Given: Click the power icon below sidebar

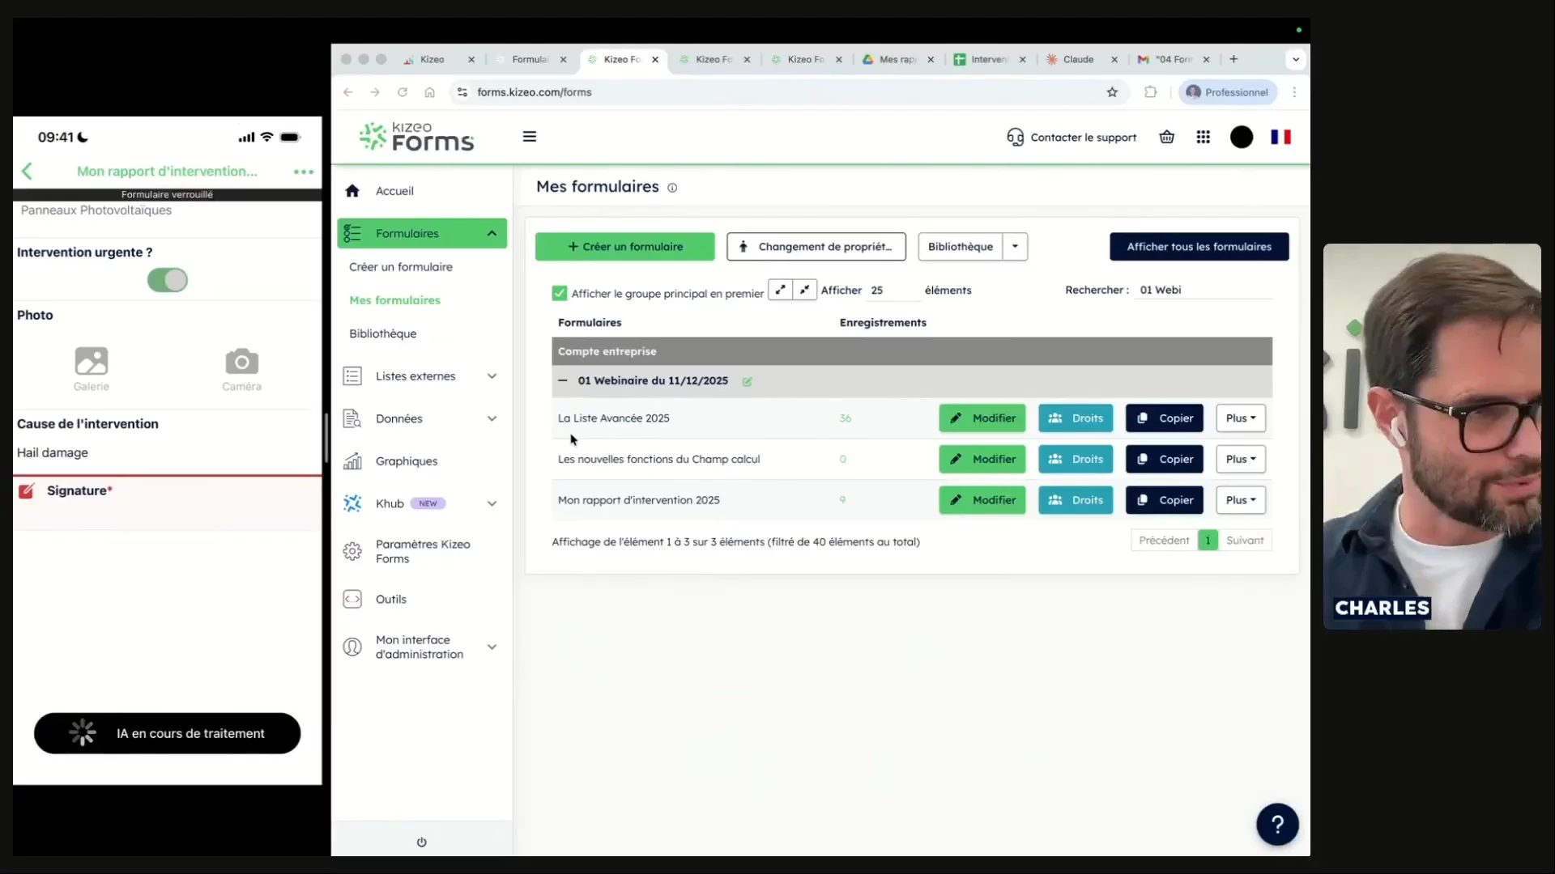Looking at the screenshot, I should pyautogui.click(x=421, y=842).
